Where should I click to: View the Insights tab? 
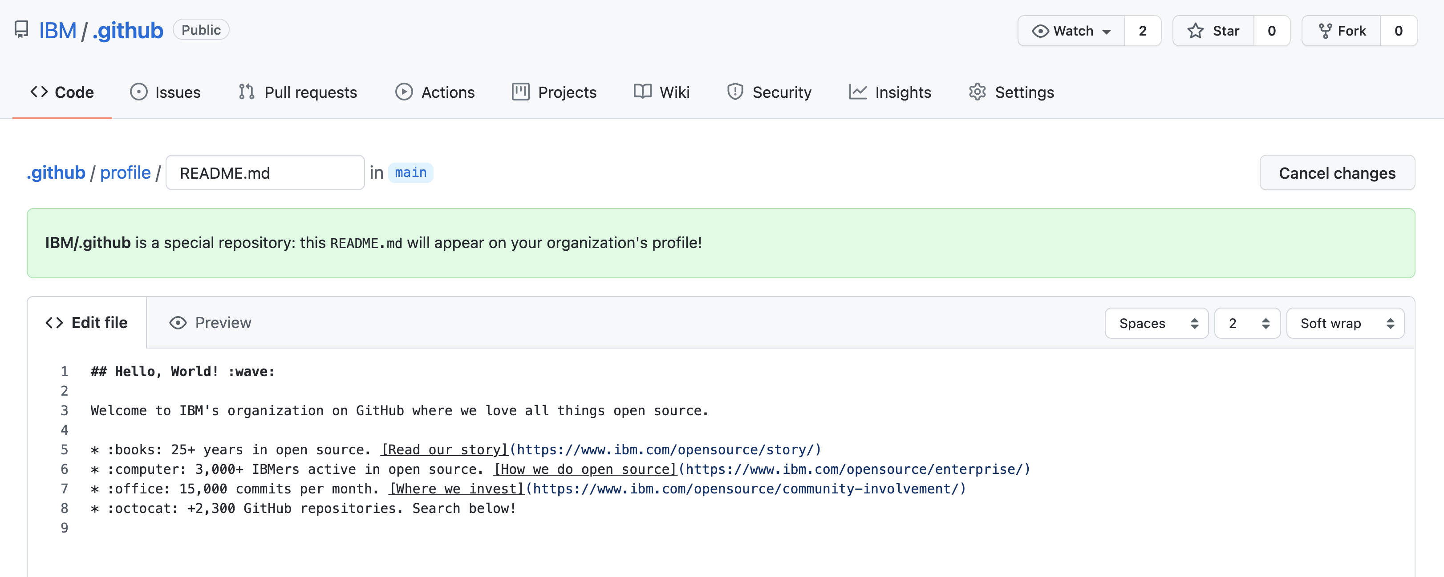point(890,92)
